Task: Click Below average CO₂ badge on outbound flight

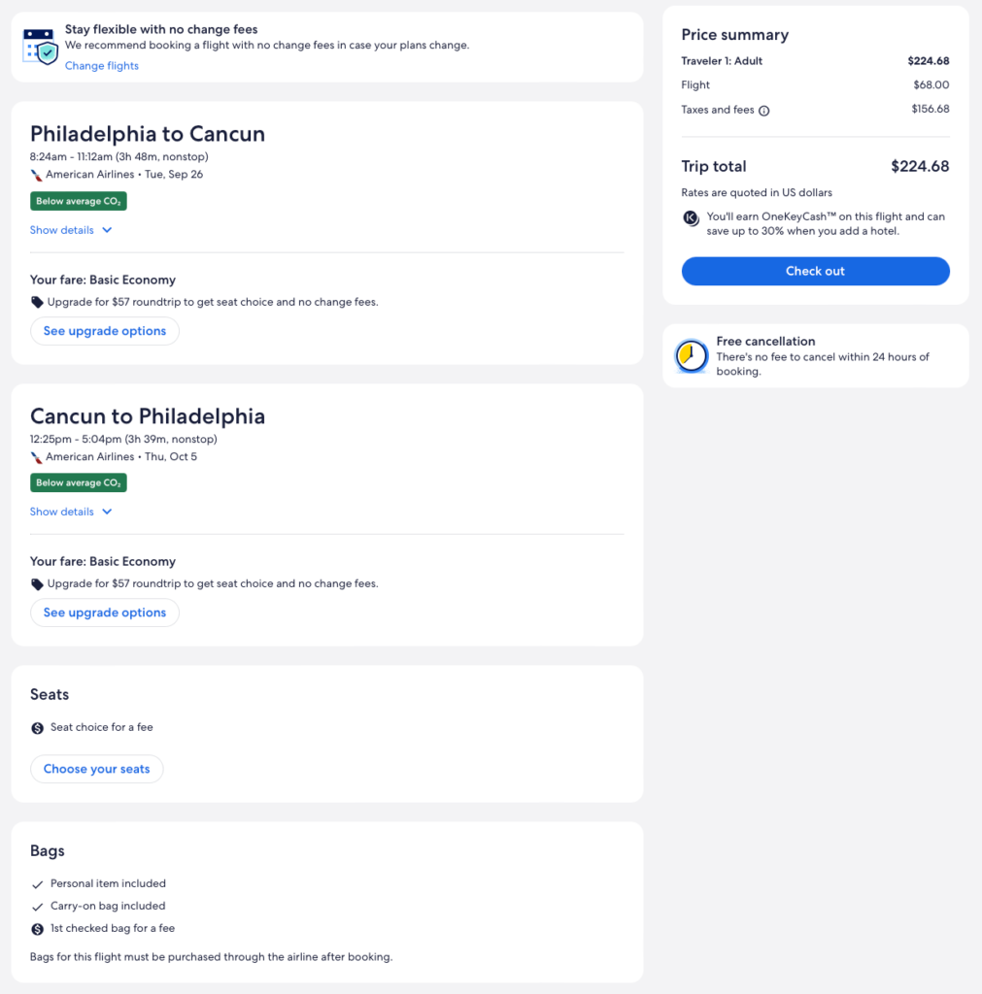Action: [79, 201]
